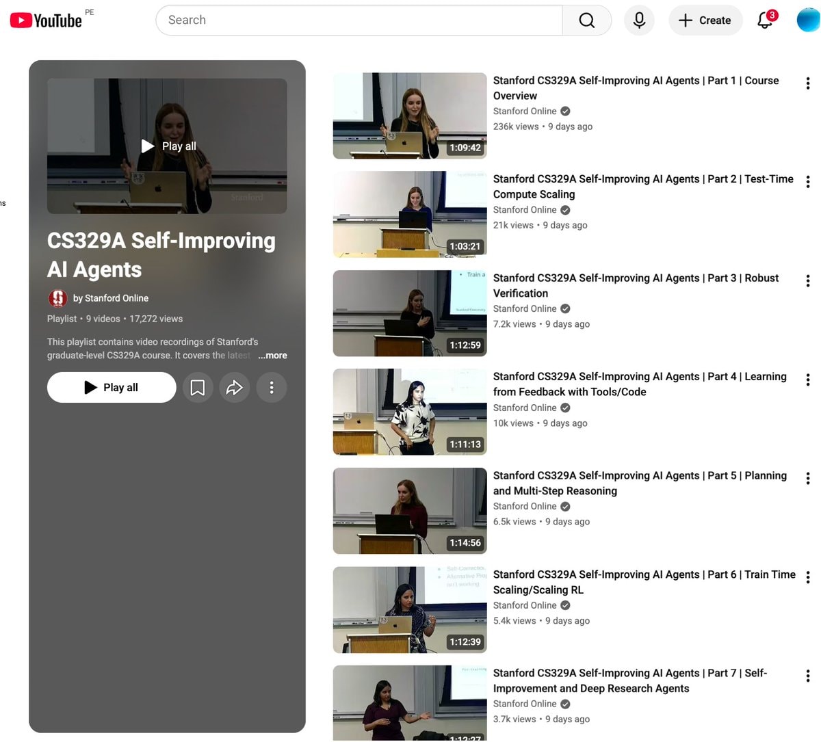
Task: Click '3.7k views • 9 days ago' text
Action: 541,719
